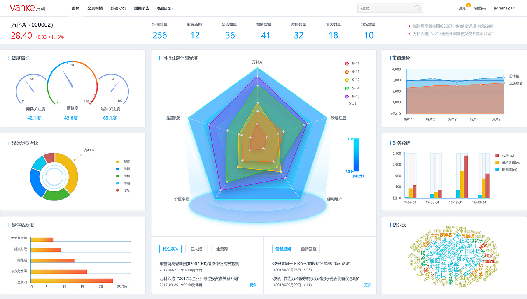Open the admin123 account dropdown
Viewport: 527px width, 299px height.
[x=504, y=8]
